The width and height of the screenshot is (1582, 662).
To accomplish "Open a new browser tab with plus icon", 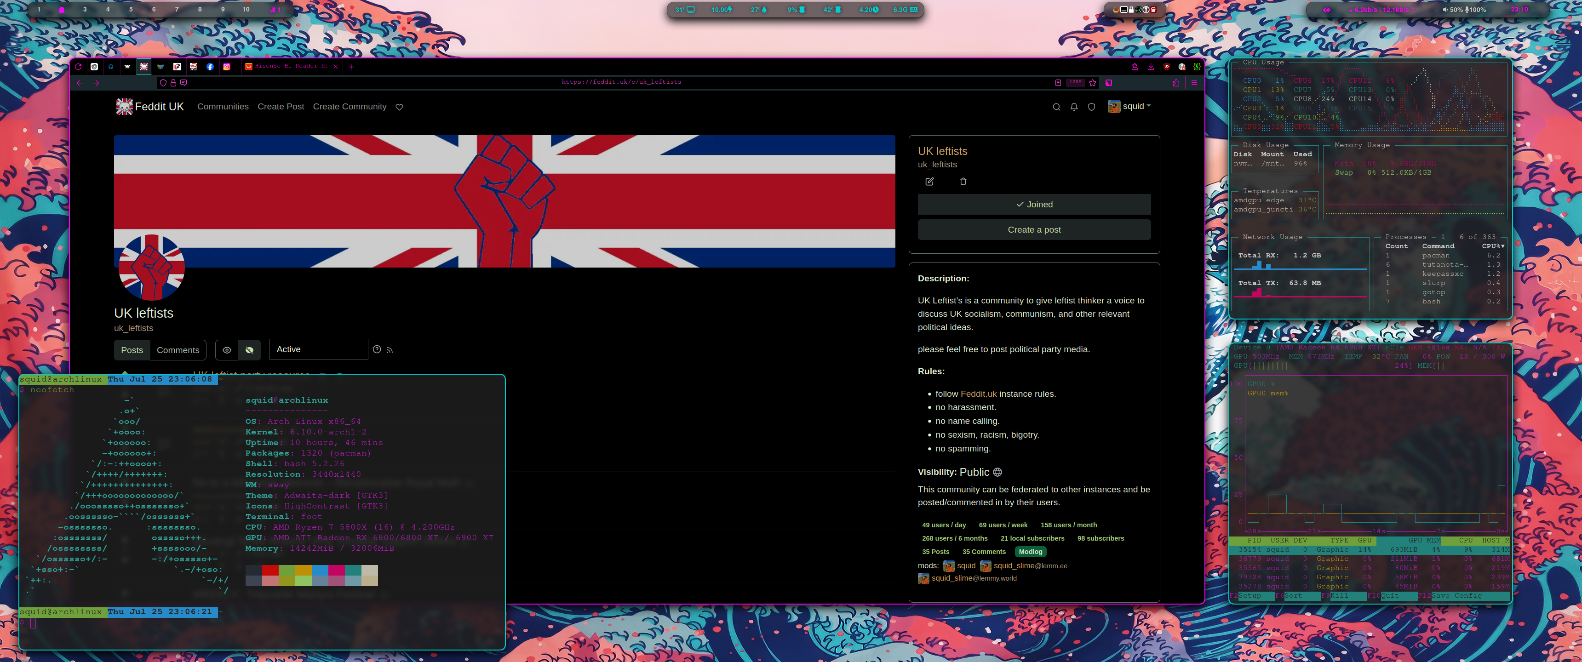I will 351,66.
